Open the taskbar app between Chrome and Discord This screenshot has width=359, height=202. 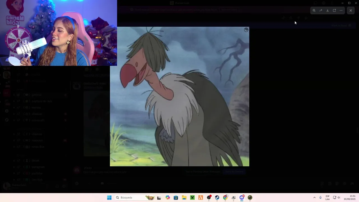coord(234,198)
